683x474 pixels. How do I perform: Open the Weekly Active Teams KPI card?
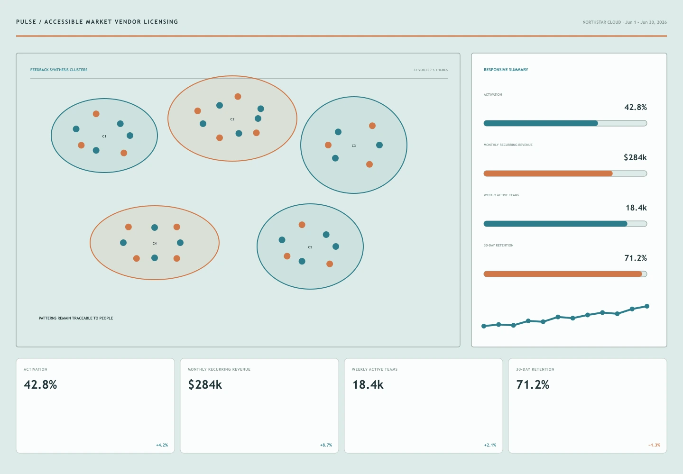click(x=424, y=406)
